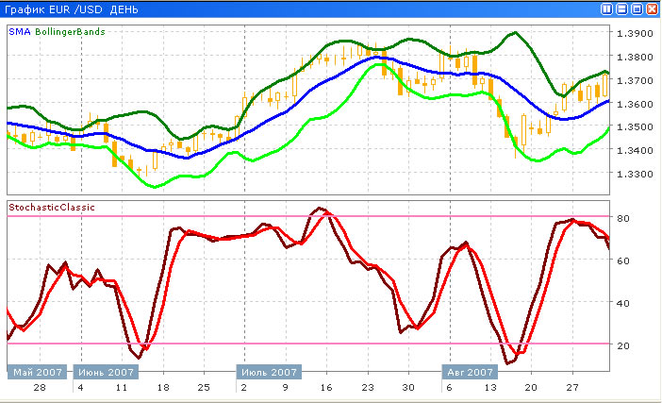Select the Июнь 2007 month marker
This screenshot has width=662, height=403.
pyautogui.click(x=105, y=373)
